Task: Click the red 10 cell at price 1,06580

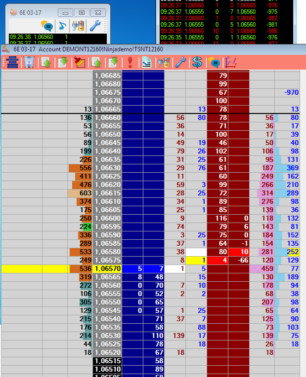Action: pyautogui.click(x=239, y=252)
